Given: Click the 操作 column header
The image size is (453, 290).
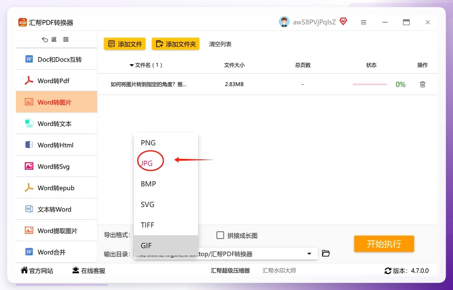Looking at the screenshot, I should pyautogui.click(x=422, y=65).
